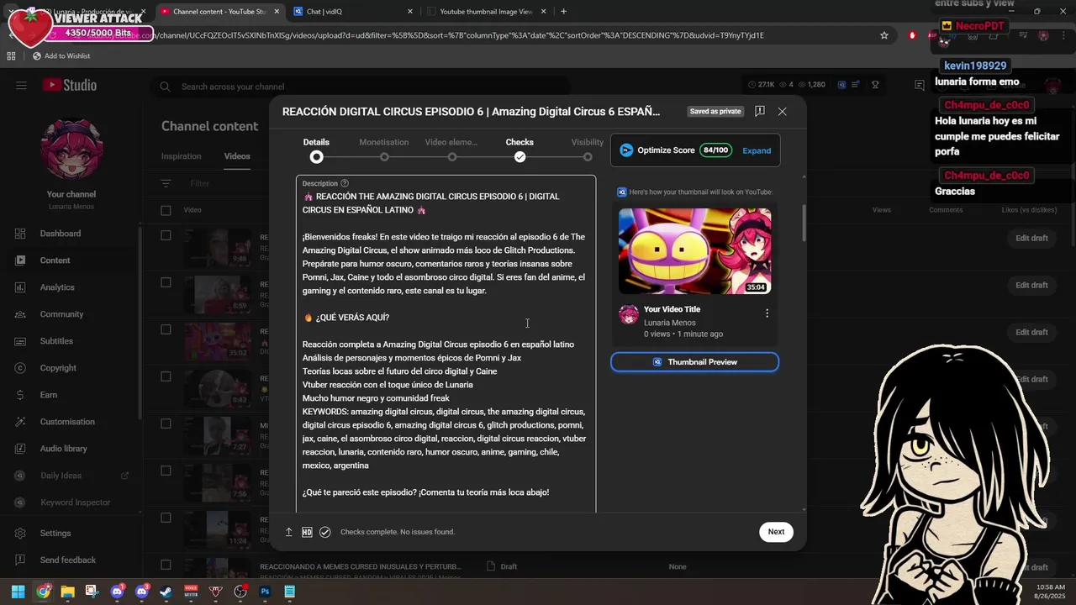Switch to Youtube thumbnail Image View tab
The width and height of the screenshot is (1076, 605).
tap(485, 12)
